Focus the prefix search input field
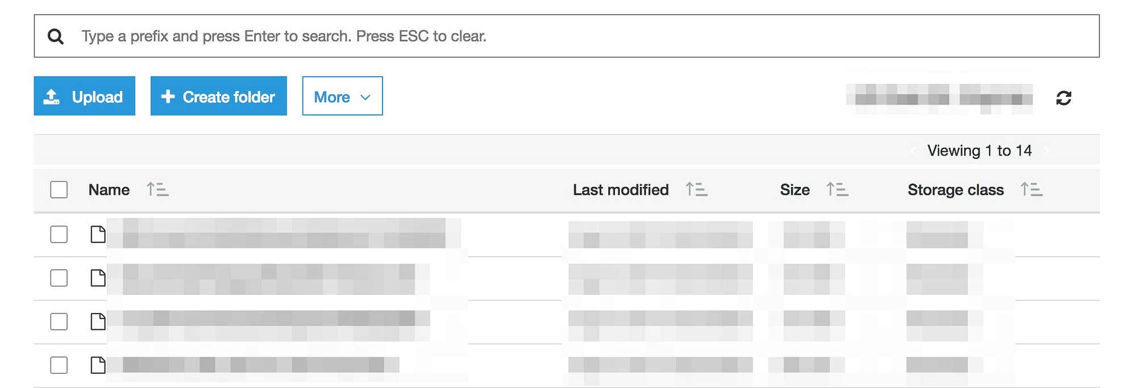Image resolution: width=1137 pixels, height=388 pixels. tap(568, 36)
